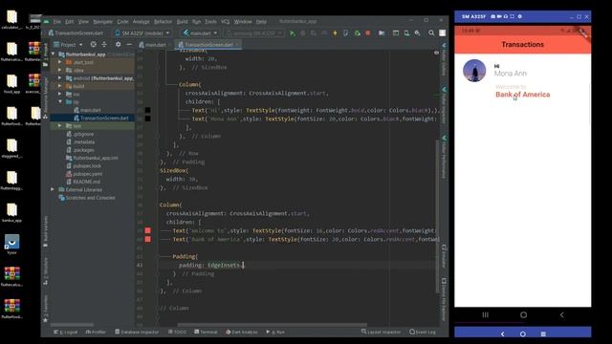Toggle breakpoint marker on 'Welcome to' line
The width and height of the screenshot is (612, 344).
pos(148,230)
